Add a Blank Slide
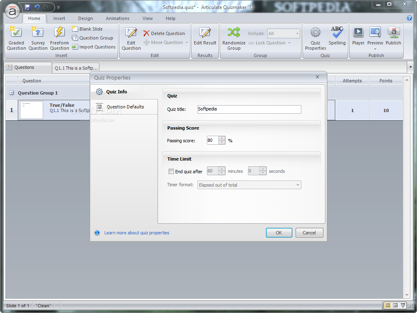The height and width of the screenshot is (313, 417). tap(87, 29)
